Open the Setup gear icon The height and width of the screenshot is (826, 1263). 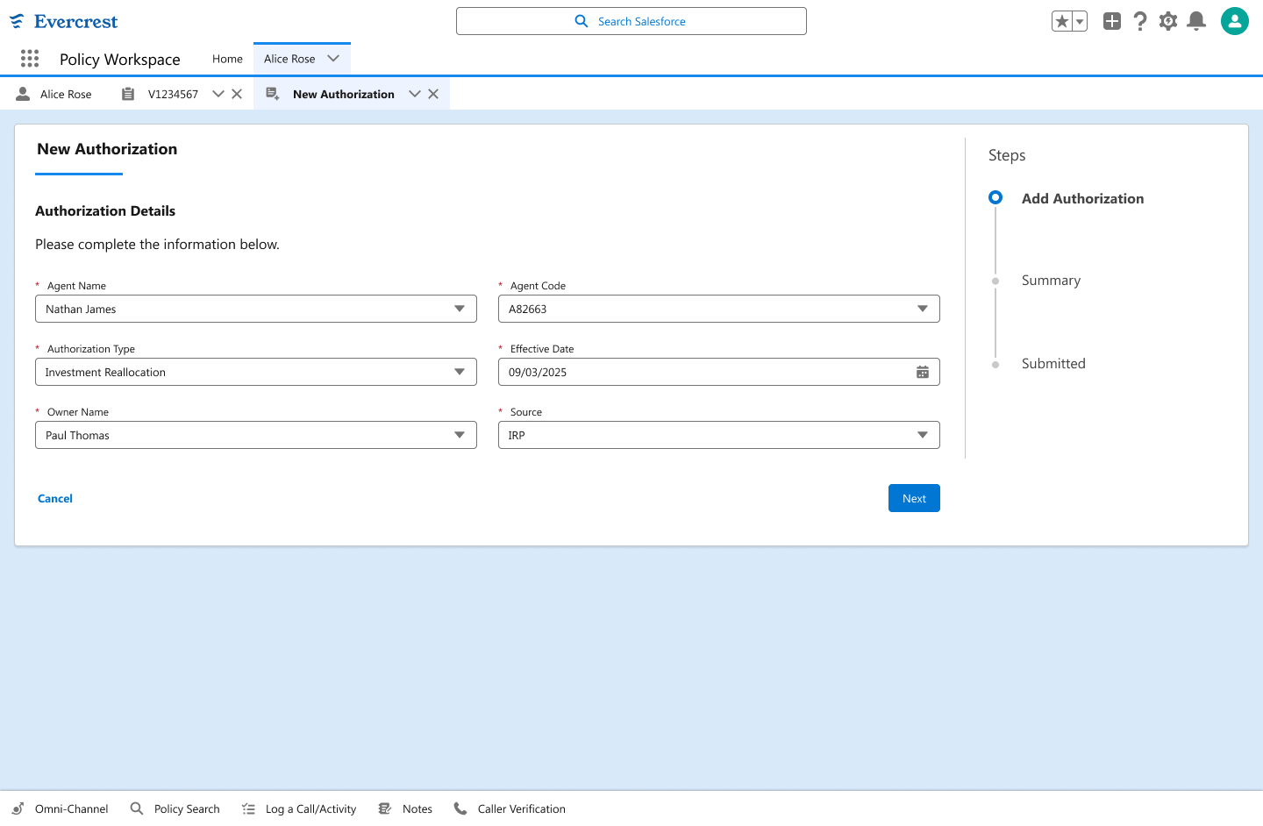coord(1168,21)
